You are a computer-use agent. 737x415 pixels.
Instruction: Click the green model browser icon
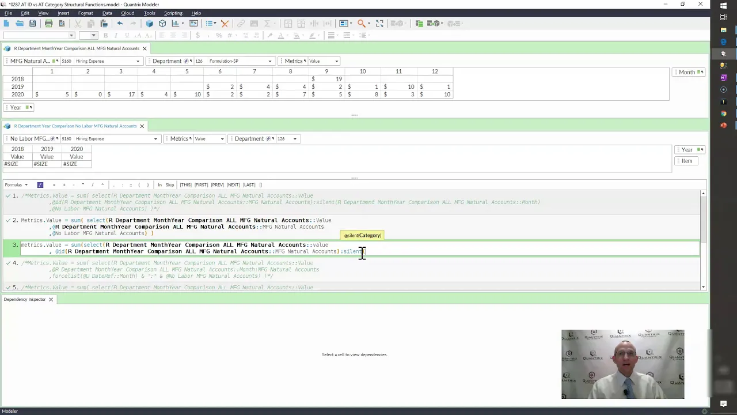pyautogui.click(x=419, y=24)
